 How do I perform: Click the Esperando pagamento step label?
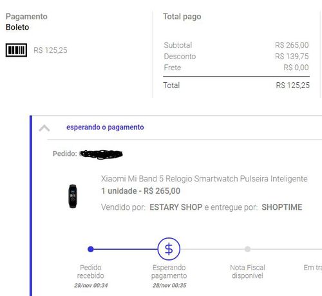(x=169, y=272)
